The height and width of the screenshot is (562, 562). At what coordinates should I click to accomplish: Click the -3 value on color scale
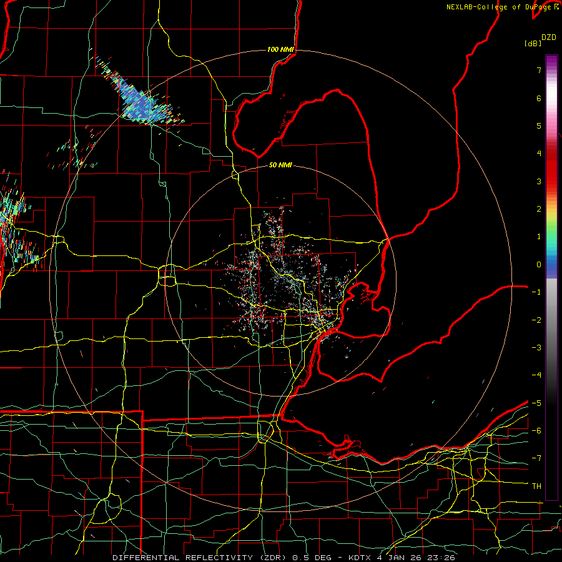click(x=536, y=348)
